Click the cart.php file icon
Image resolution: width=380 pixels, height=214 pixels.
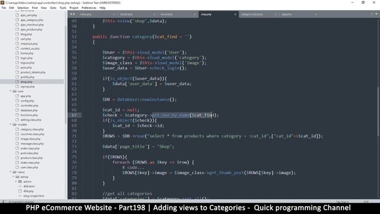[x=17, y=39]
